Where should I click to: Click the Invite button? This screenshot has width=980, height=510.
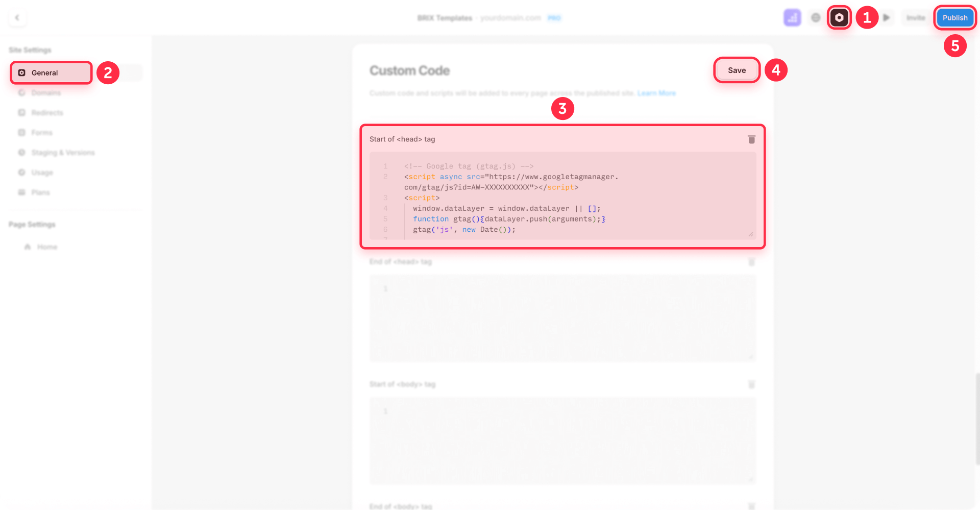[x=916, y=18]
